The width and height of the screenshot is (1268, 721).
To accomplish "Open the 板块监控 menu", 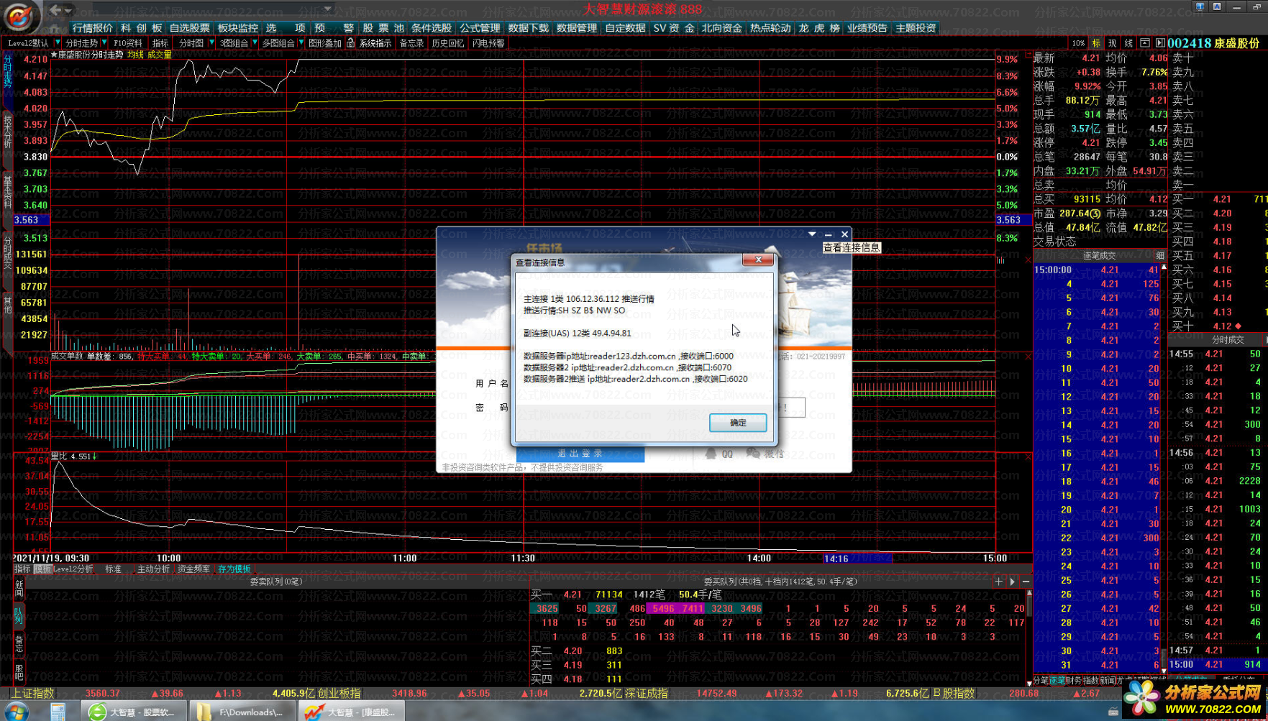I will point(237,28).
